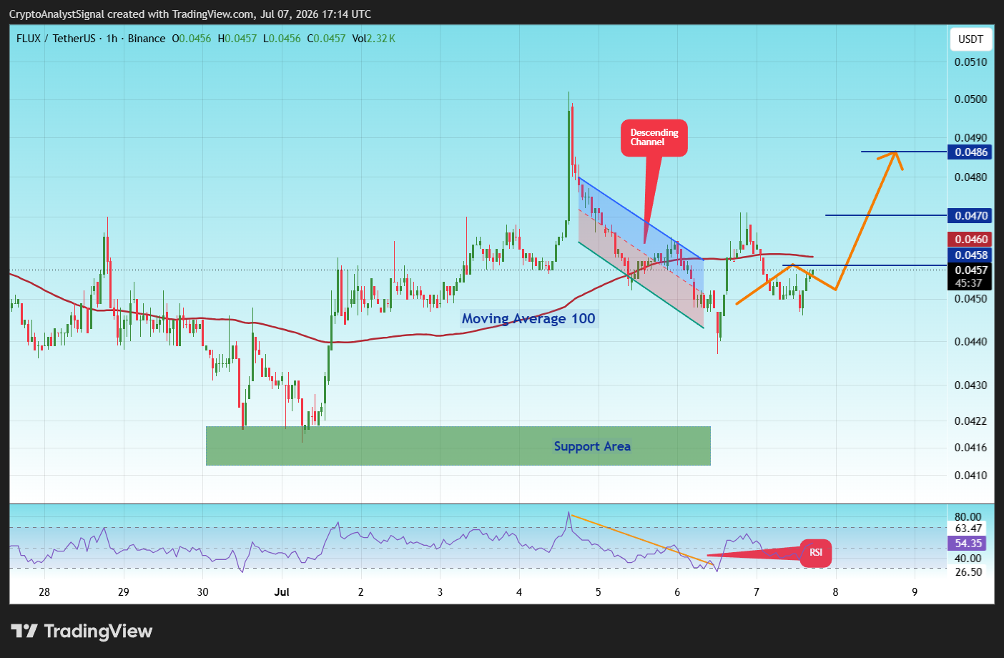Click the 45:37 countdown timer
Image resolution: width=1004 pixels, height=658 pixels.
coord(970,283)
